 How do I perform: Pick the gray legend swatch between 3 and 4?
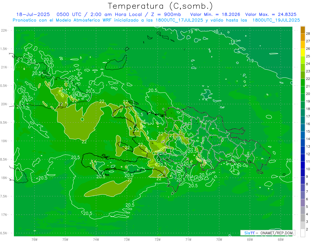[x=303, y=218]
